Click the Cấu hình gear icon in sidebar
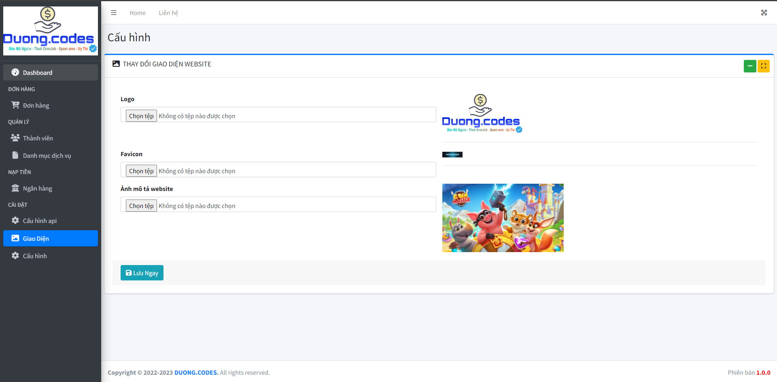 15,256
